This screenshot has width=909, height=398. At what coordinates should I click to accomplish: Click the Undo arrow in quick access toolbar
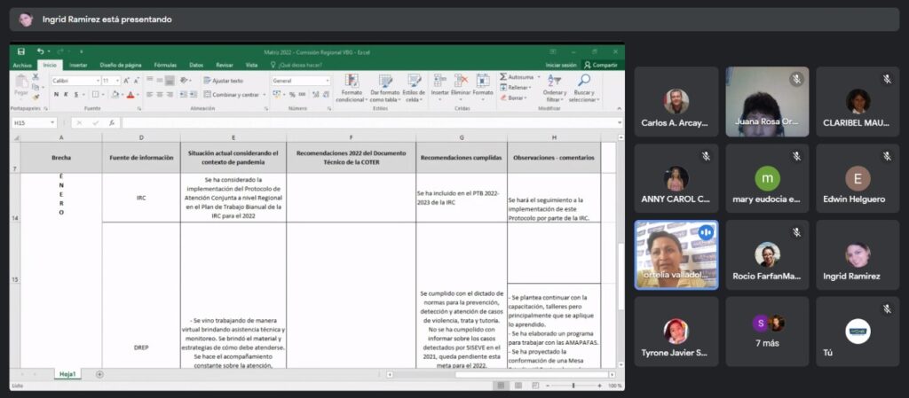(40, 51)
